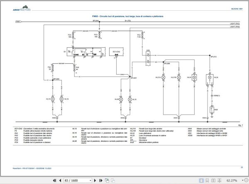Open the zoom level dropdown arrow
249x184 pixels.
click(x=242, y=180)
